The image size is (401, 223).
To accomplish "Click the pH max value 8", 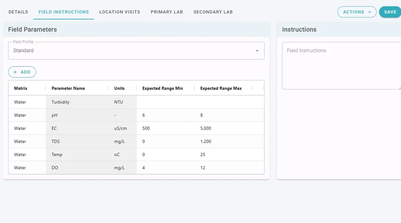I will [x=223, y=115].
